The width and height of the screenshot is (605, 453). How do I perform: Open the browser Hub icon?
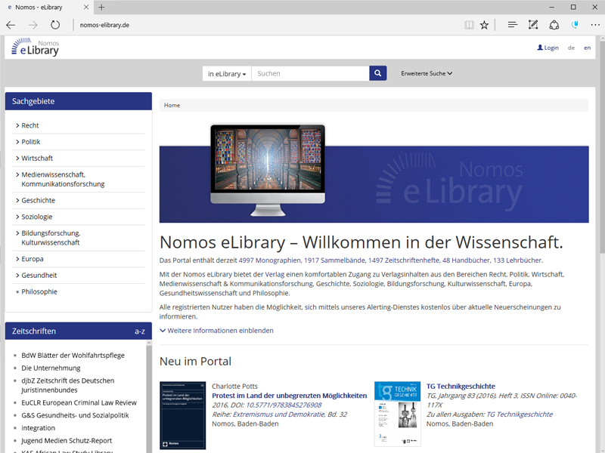(513, 25)
